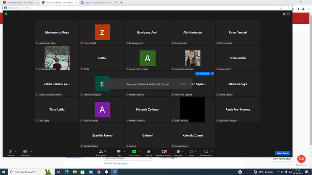Click the View layout button
Viewport: 312px width, 175px height.
[286, 14]
